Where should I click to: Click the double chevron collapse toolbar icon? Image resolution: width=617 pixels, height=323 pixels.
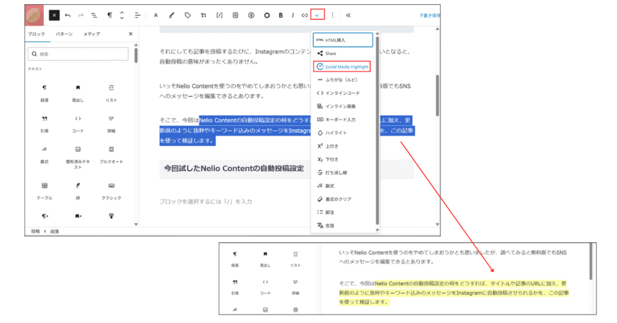pos(348,15)
